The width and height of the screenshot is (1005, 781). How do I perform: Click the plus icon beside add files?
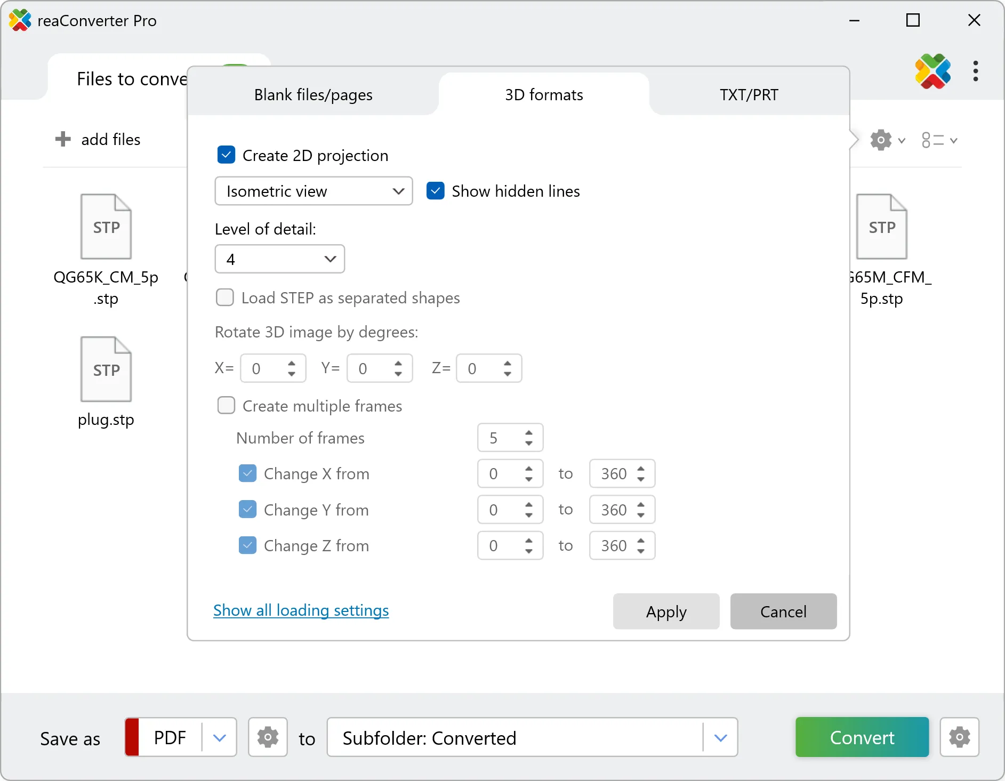(x=63, y=139)
